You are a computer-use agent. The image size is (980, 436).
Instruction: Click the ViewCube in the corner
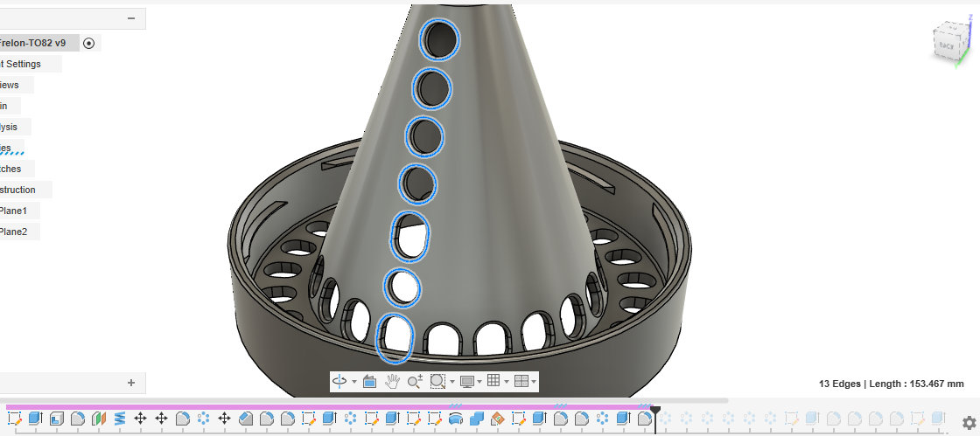948,42
